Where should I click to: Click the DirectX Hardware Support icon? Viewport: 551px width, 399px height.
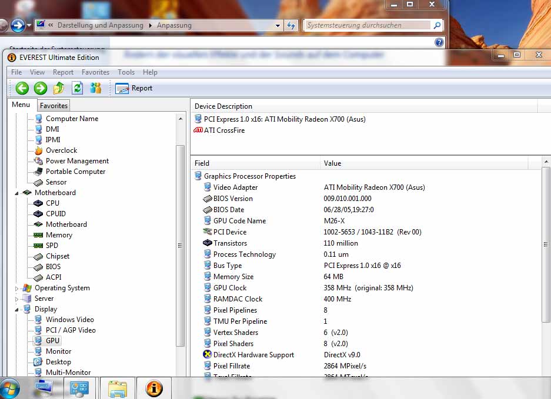(x=208, y=354)
